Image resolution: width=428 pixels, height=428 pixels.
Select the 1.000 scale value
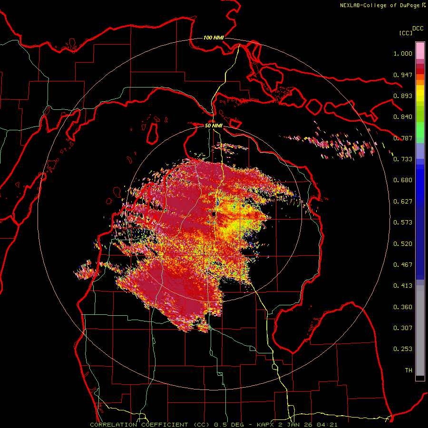tap(403, 53)
